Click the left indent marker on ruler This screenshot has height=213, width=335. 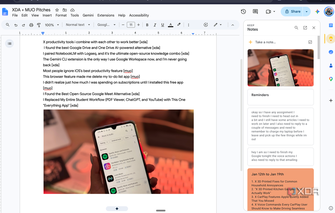[x=43, y=34]
